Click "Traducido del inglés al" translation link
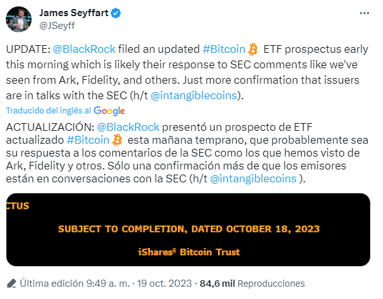Viewport: 383px width, 299px height. tap(48, 111)
